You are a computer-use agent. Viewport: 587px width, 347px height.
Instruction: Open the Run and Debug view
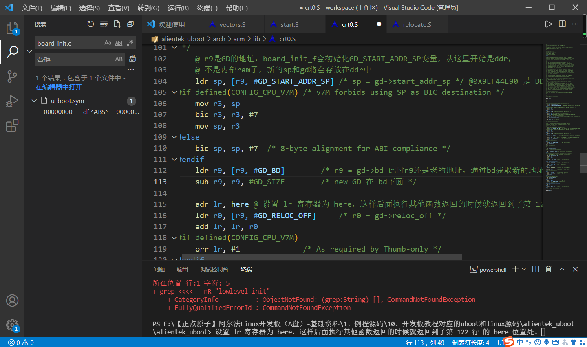coord(12,101)
